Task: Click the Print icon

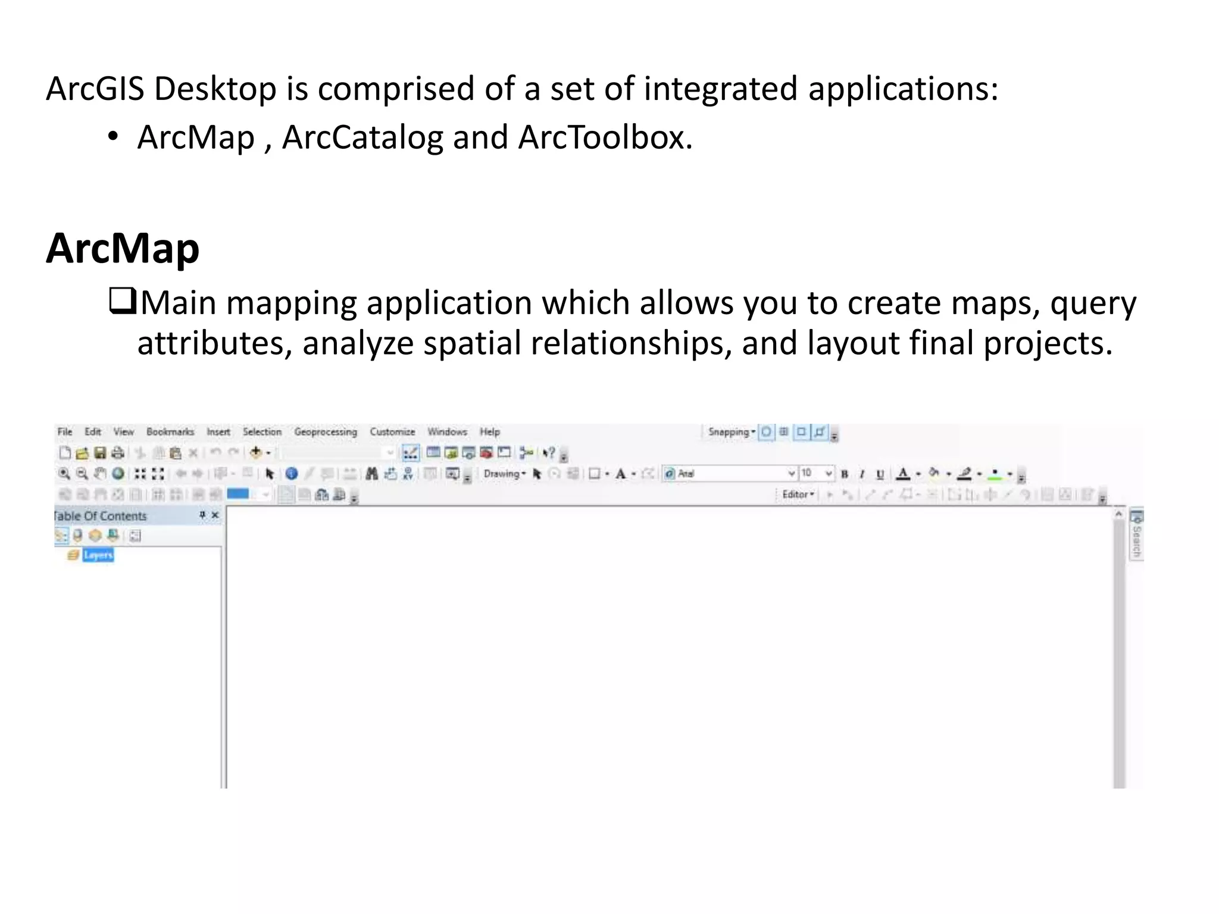Action: point(118,453)
